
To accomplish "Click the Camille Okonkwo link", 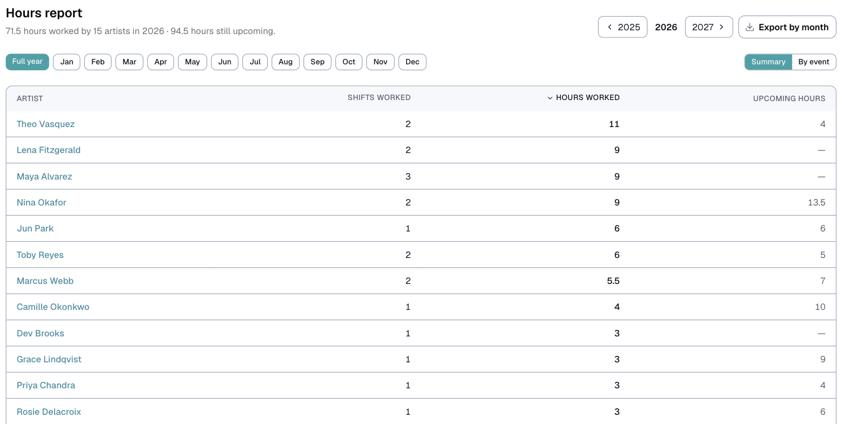I will (x=53, y=307).
